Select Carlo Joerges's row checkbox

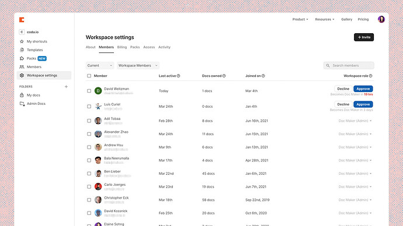pos(89,187)
